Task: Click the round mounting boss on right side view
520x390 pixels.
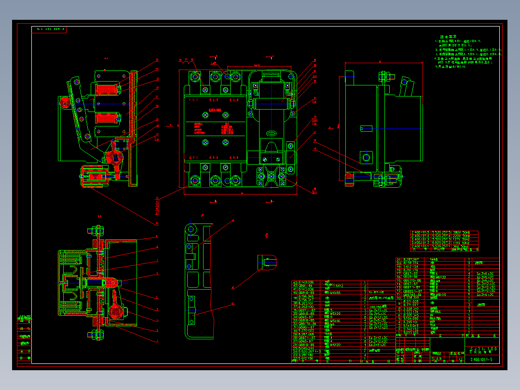Action: [366, 158]
